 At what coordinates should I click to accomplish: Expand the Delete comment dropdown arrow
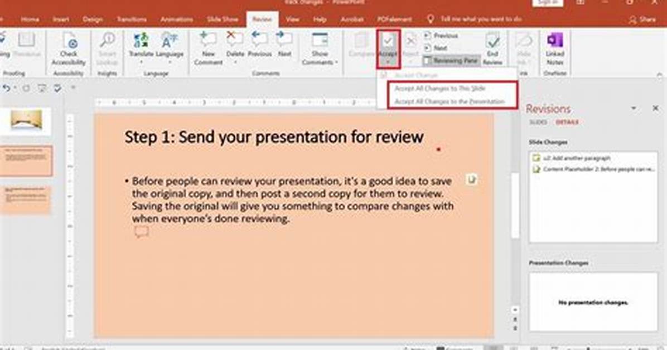[235, 62]
